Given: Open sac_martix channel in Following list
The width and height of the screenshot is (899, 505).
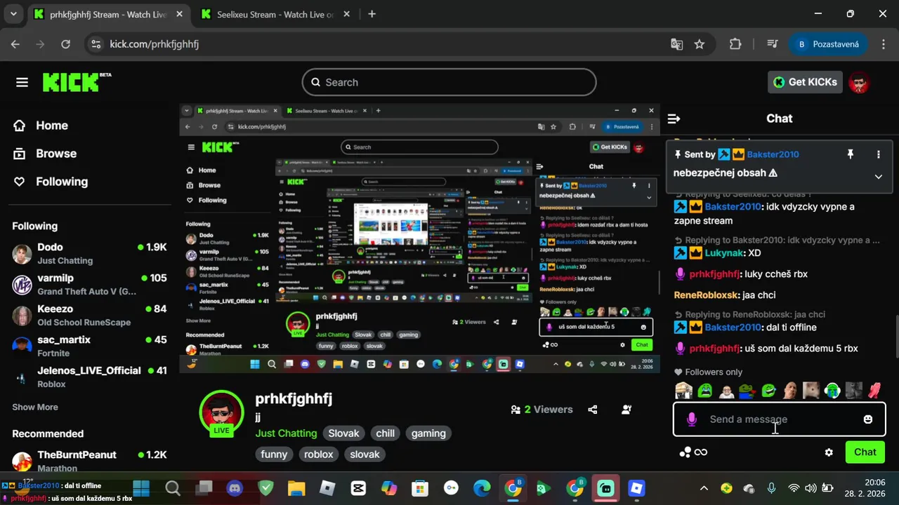Looking at the screenshot, I should tap(89, 346).
